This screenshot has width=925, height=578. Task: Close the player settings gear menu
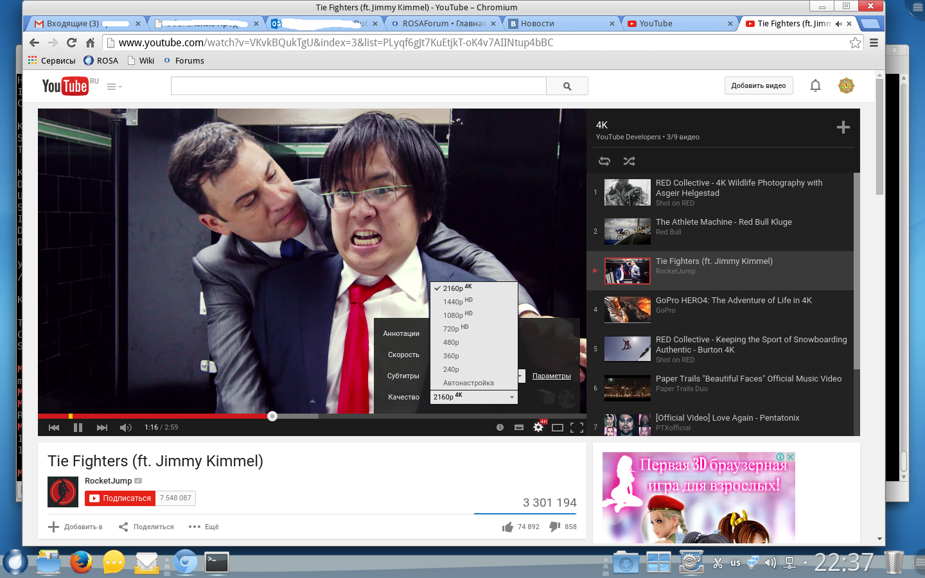(538, 427)
